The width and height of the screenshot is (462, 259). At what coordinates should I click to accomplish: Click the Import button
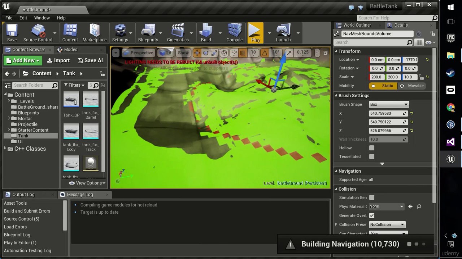coord(58,60)
